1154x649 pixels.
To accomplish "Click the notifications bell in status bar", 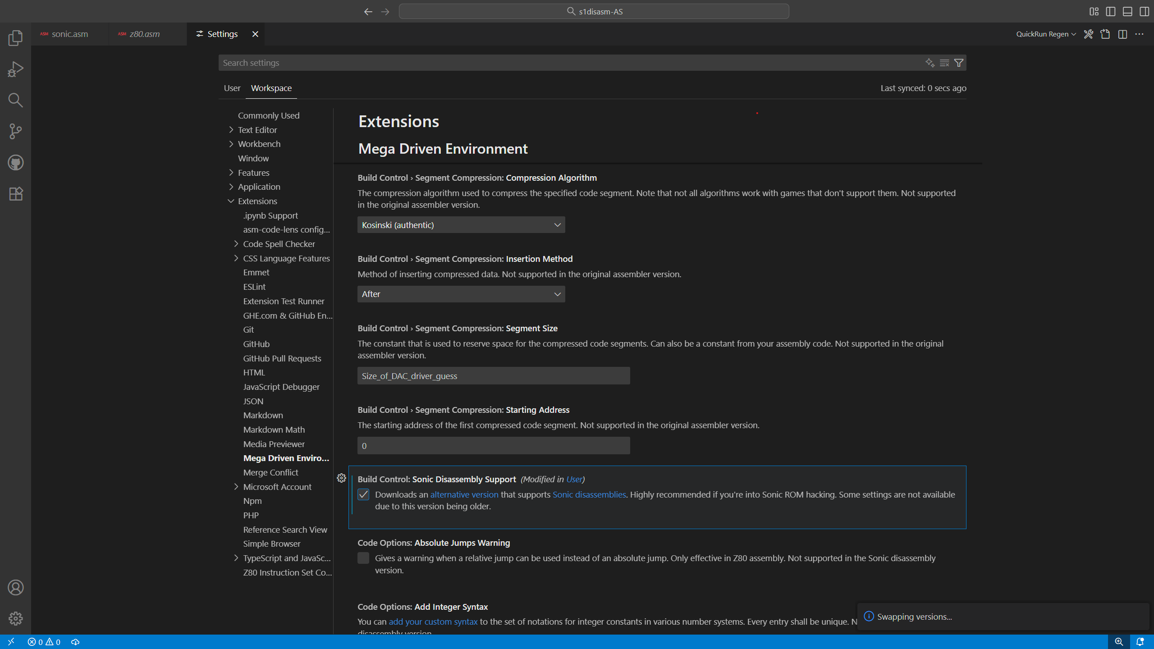I will coord(1140,642).
